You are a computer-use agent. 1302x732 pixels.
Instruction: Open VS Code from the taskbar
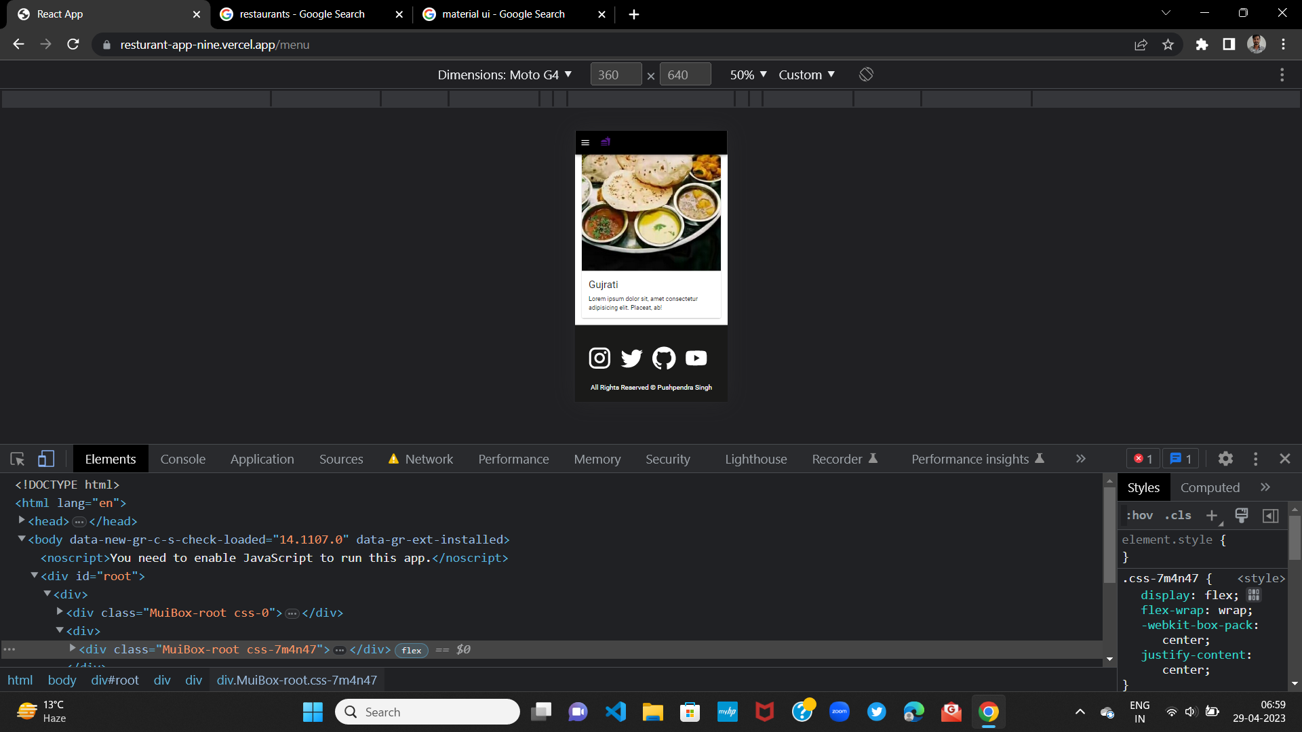(x=616, y=712)
